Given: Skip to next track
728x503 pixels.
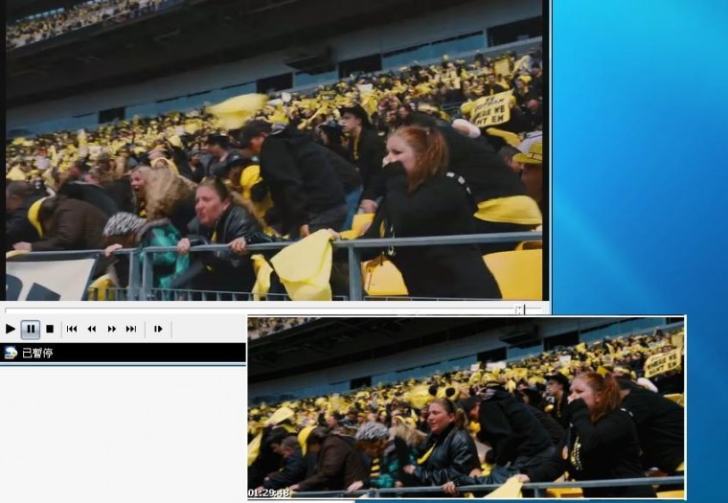Looking at the screenshot, I should click(131, 329).
